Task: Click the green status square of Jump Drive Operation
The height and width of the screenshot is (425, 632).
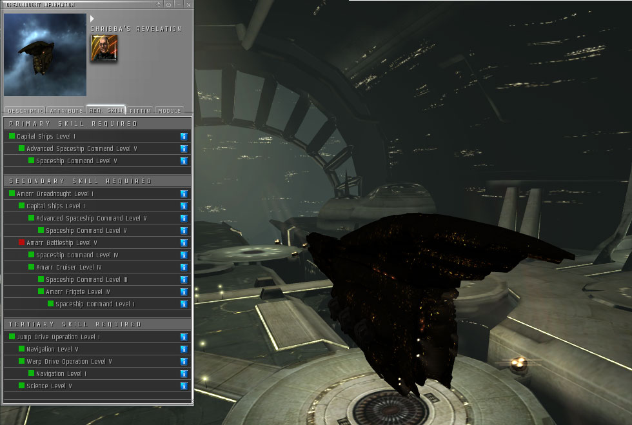Action: pyautogui.click(x=12, y=336)
